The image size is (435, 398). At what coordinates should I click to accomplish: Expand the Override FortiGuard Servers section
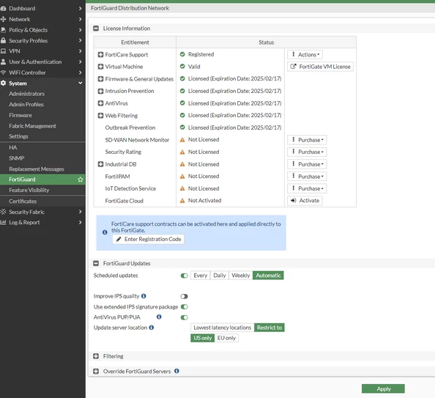(x=96, y=372)
